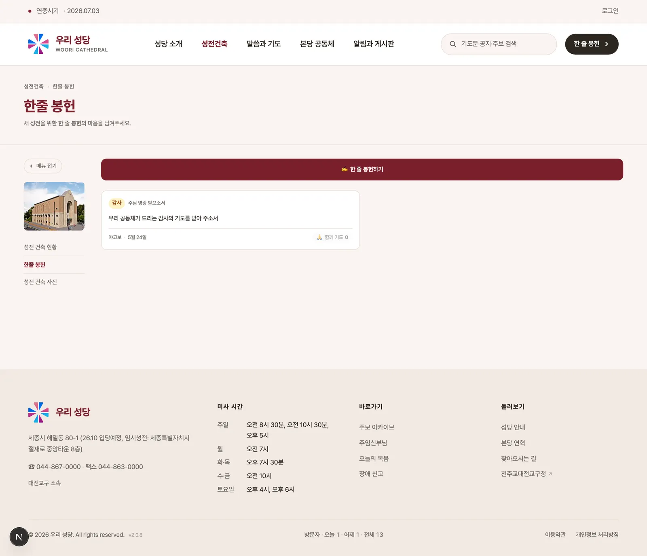Open 개인정보 처리방침 link
Viewport: 647px width, 556px height.
pyautogui.click(x=597, y=535)
